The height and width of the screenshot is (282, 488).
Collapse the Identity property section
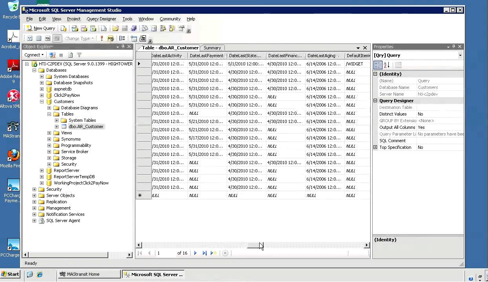click(375, 74)
